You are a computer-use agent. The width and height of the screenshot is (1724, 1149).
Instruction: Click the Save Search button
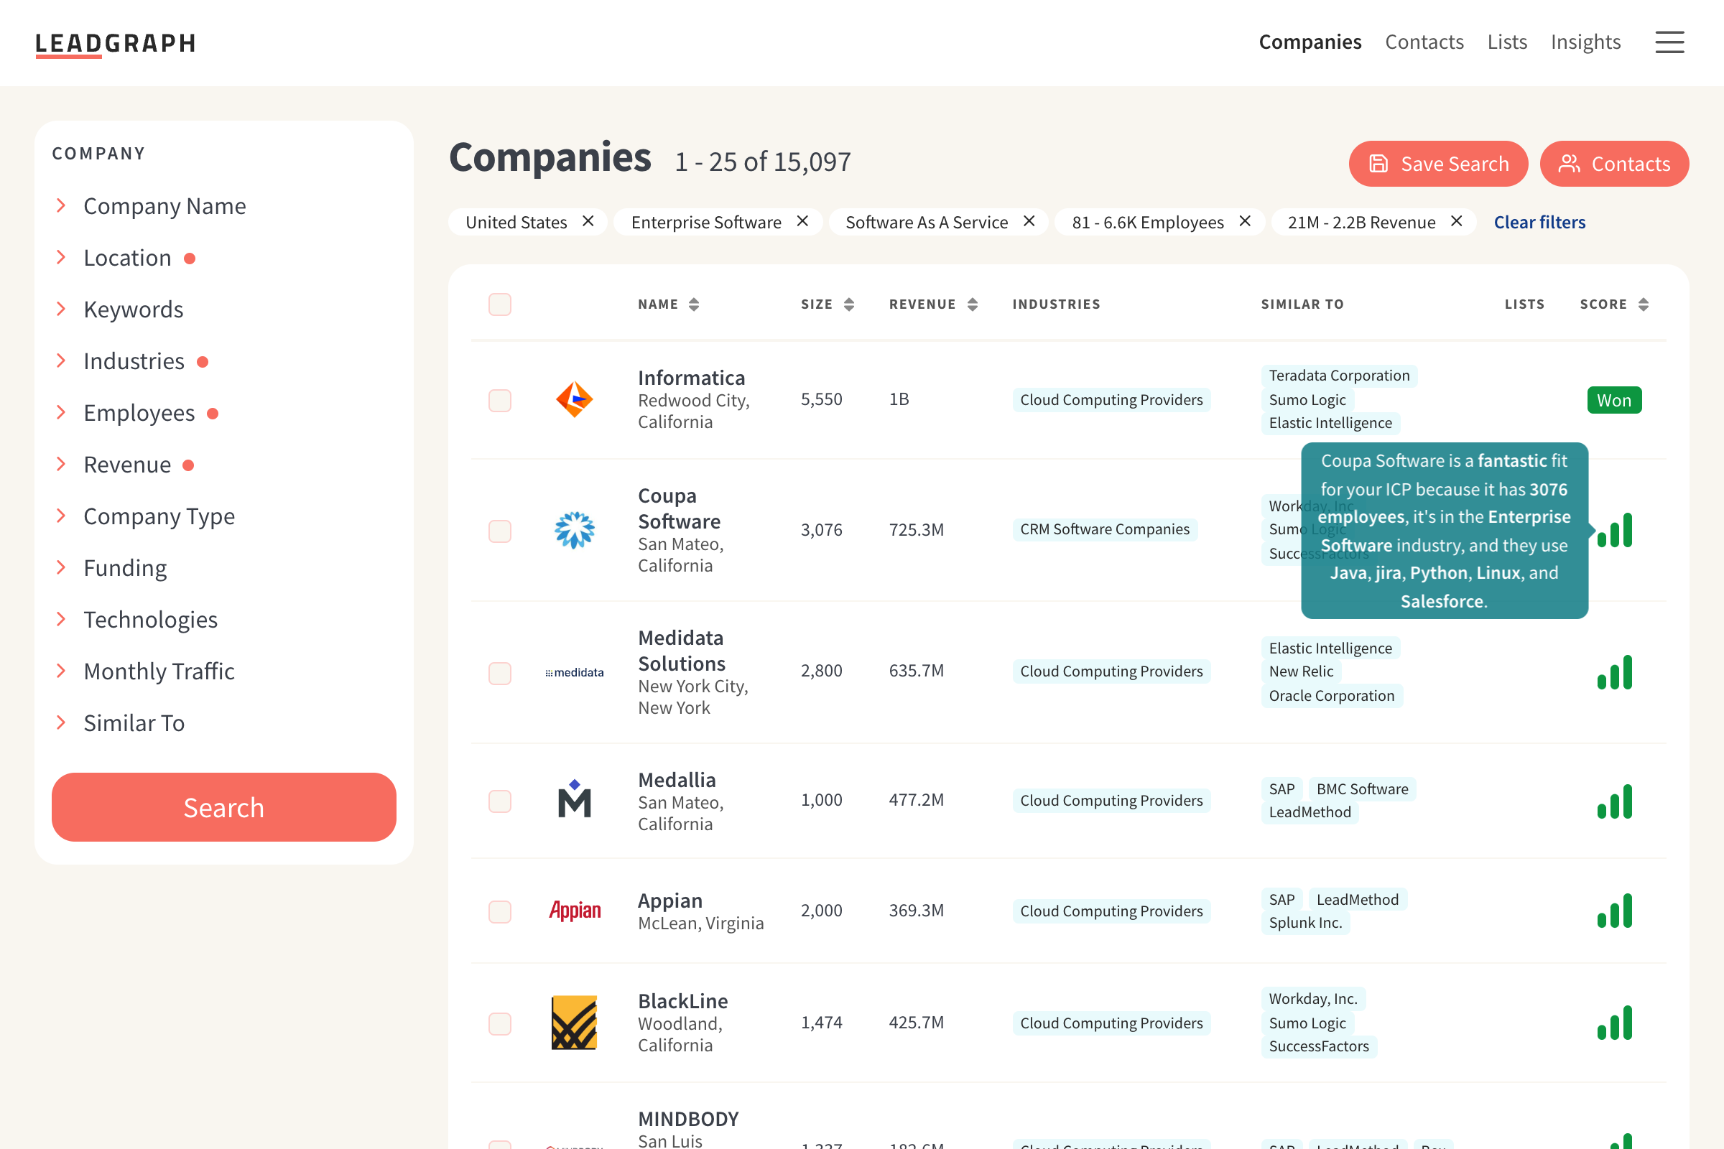(x=1437, y=164)
